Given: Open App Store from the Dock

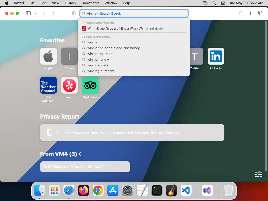Looking at the screenshot, I should (113, 190).
